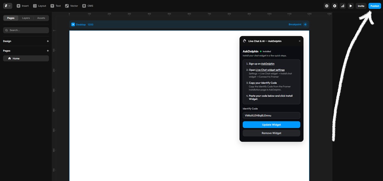This screenshot has height=181, width=383.
Task: Add a new Design item with plus
Action: (48, 41)
